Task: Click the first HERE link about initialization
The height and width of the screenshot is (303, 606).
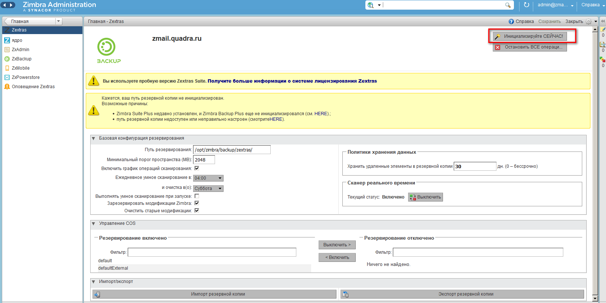Action: coord(321,114)
